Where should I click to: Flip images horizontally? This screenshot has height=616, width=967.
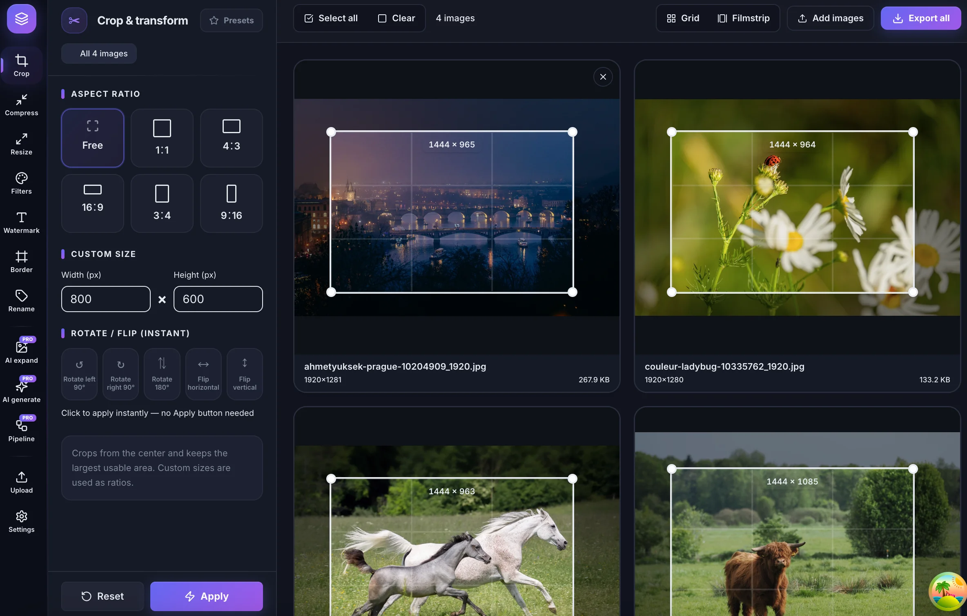pyautogui.click(x=203, y=374)
